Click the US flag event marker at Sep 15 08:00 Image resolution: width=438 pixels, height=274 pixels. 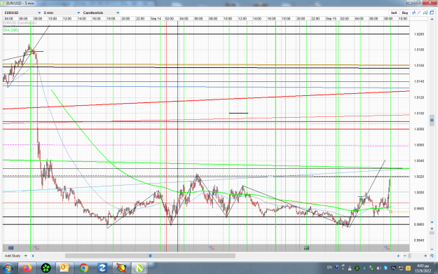click(x=387, y=248)
